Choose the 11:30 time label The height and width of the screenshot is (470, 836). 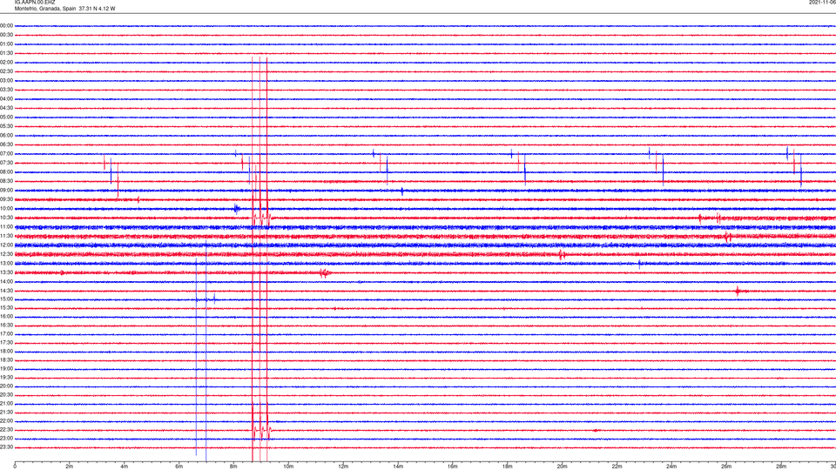pyautogui.click(x=6, y=236)
